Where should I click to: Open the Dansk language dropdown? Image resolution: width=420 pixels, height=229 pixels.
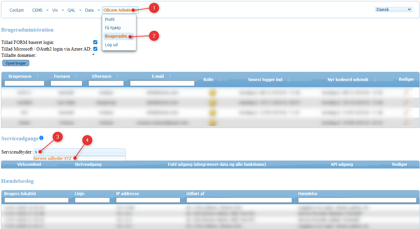(393, 10)
